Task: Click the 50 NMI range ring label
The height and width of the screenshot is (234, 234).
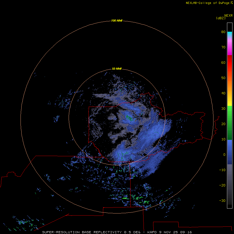Action: click(117, 69)
